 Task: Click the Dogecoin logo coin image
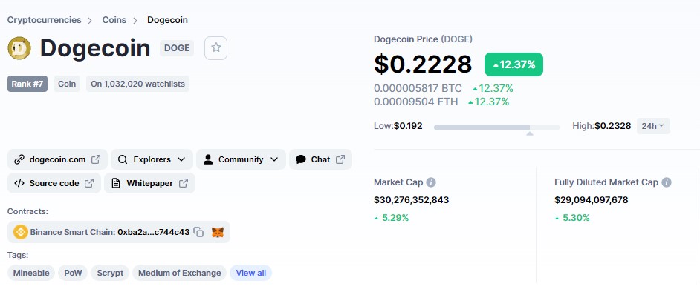19,48
